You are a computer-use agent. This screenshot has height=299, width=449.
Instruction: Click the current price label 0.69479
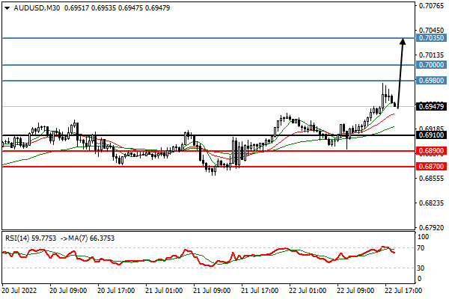coord(430,107)
